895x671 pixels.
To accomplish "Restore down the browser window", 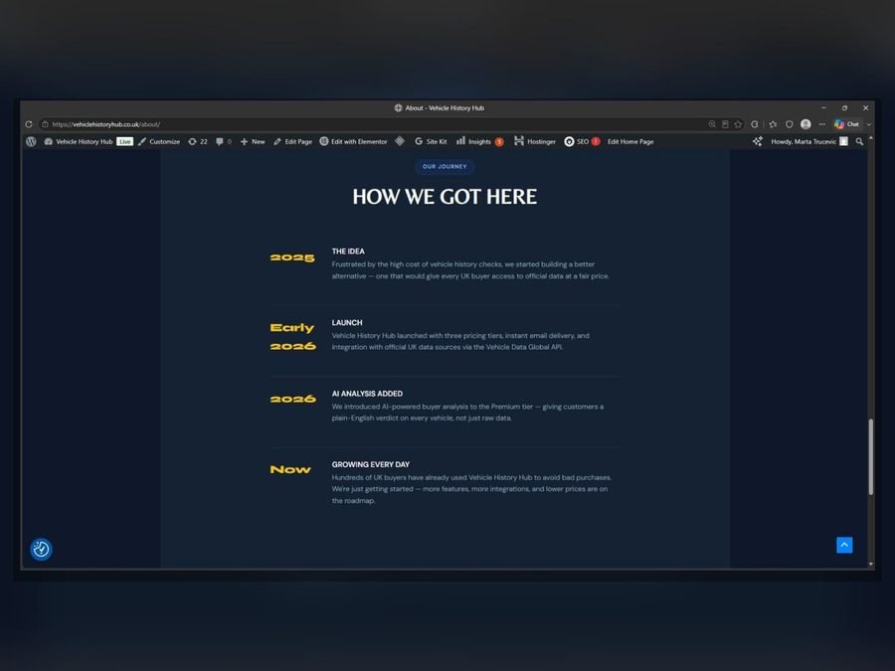I will (x=844, y=107).
